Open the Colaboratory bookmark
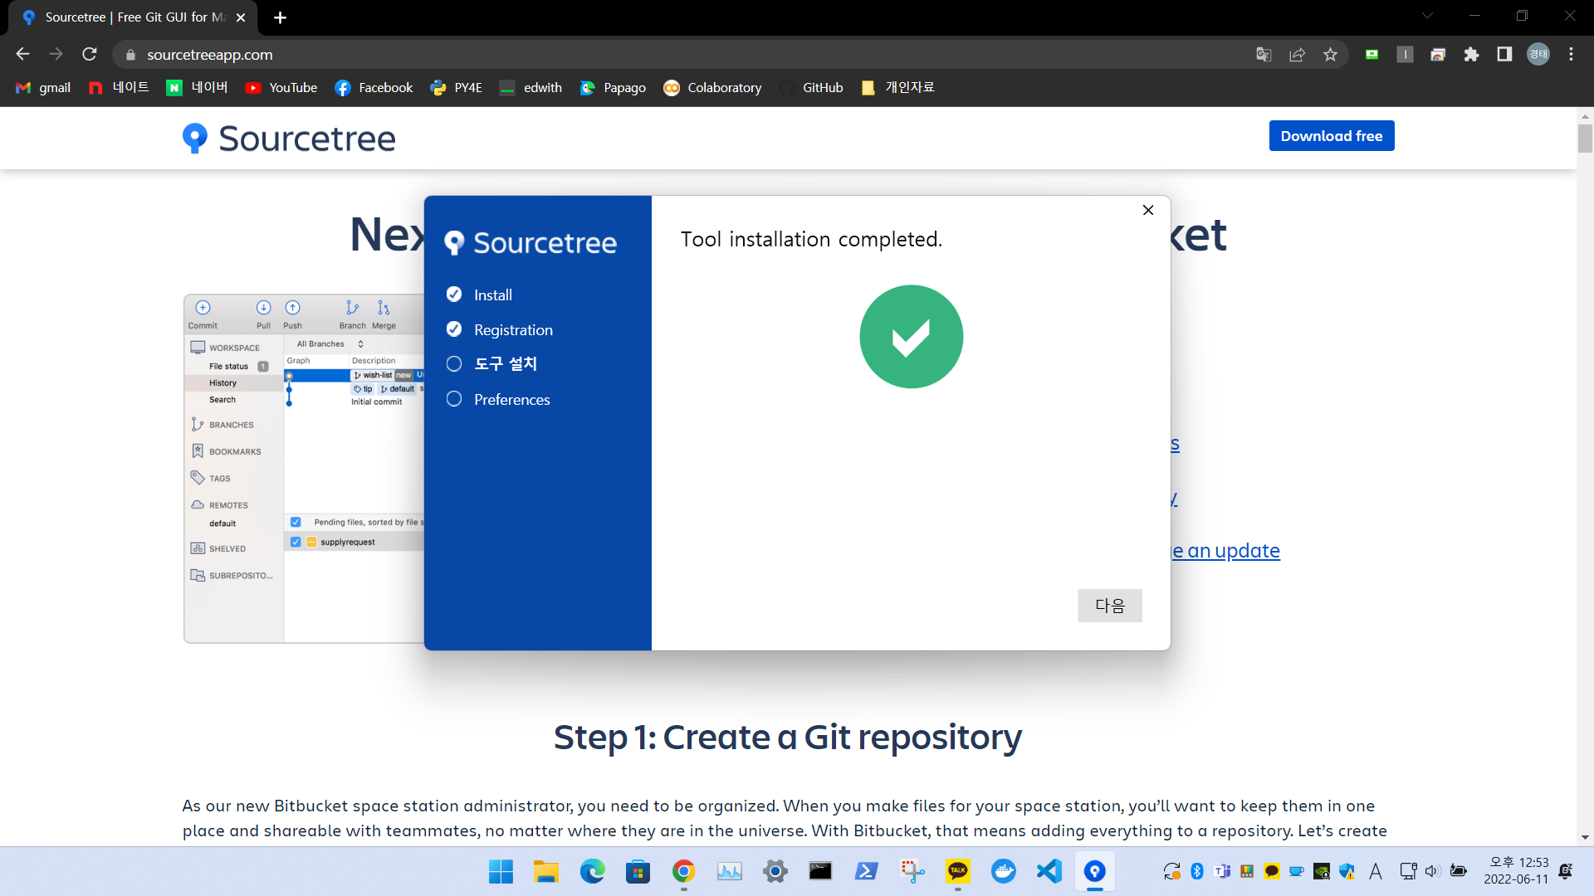Screen dimensions: 1594x896 coord(712,87)
